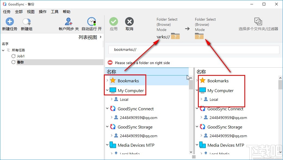The height and width of the screenshot is (160, 283).
Task: Click the 名字 column header in job list
Action: coord(5,44)
